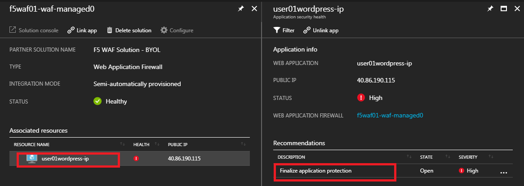Sort associated resources by PUBLIC IP arrows
This screenshot has height=186, width=524.
coord(243,144)
